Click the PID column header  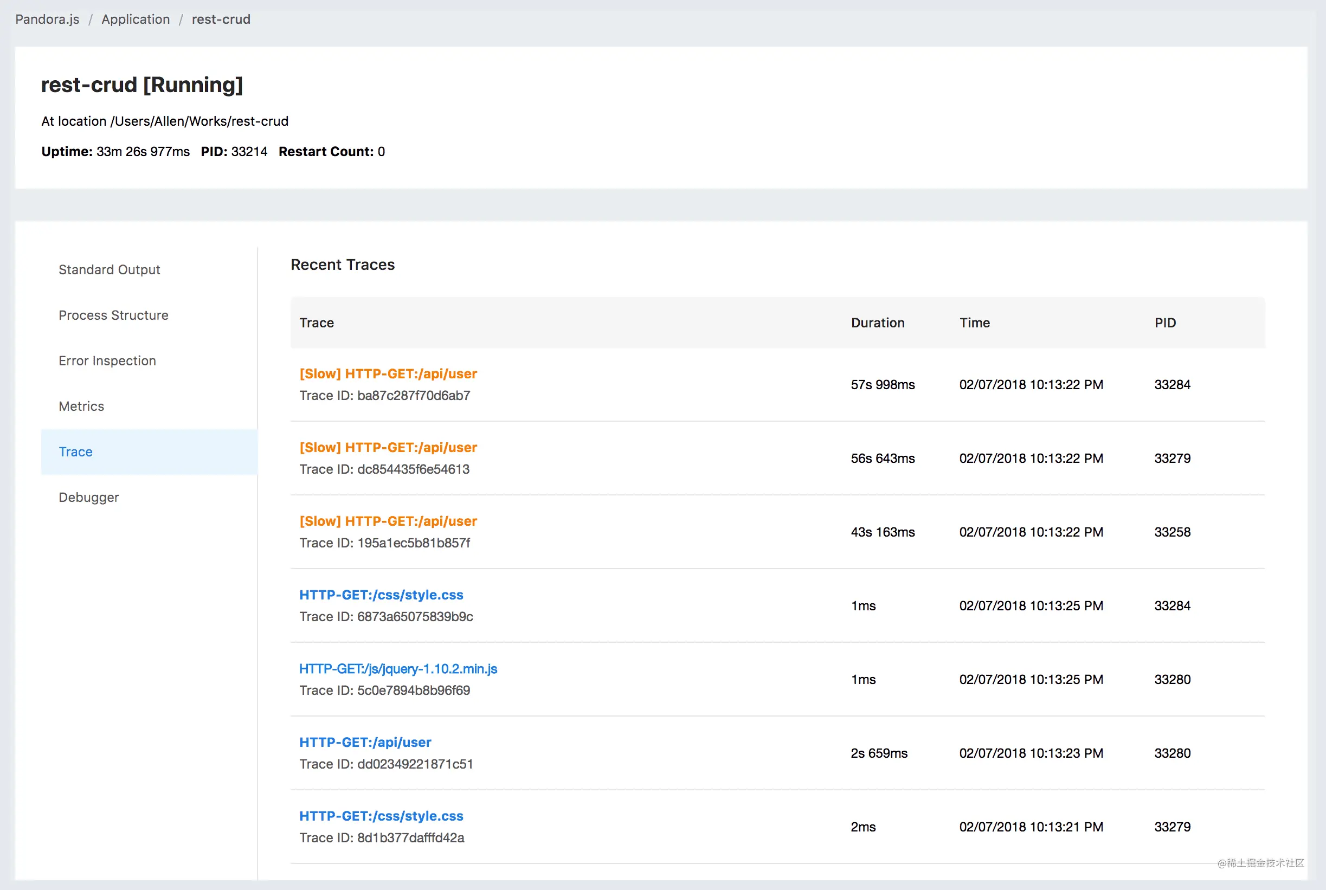[x=1165, y=323]
